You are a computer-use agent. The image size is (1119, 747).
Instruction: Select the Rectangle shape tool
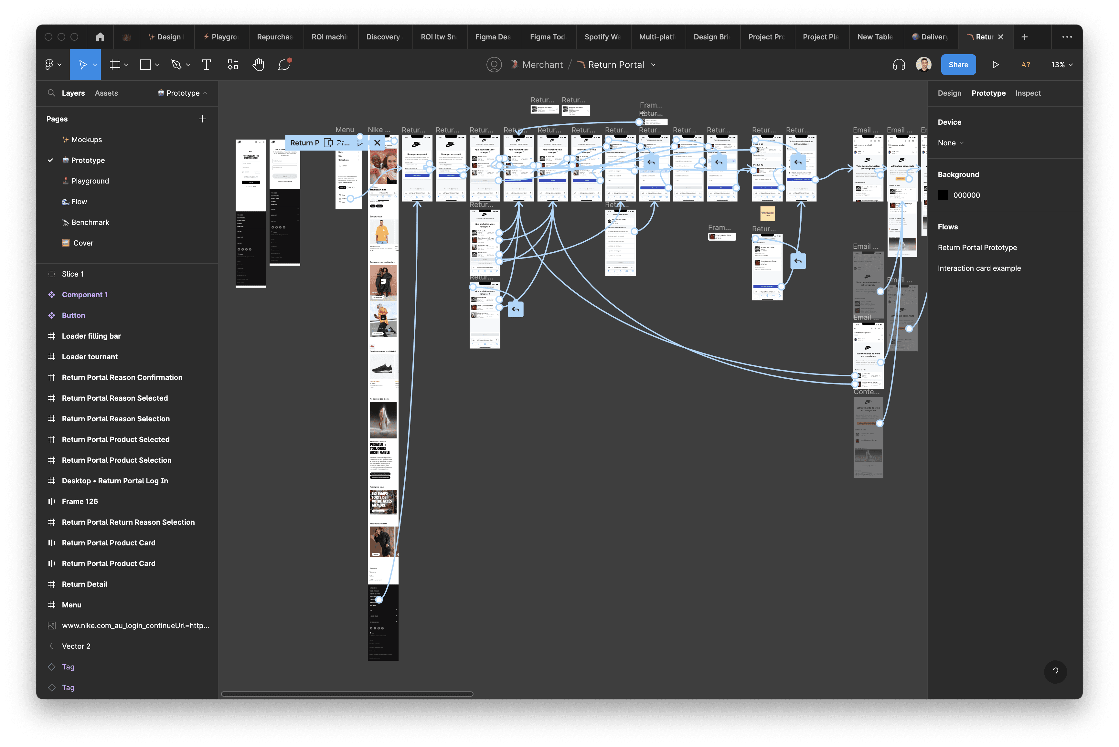tap(145, 64)
